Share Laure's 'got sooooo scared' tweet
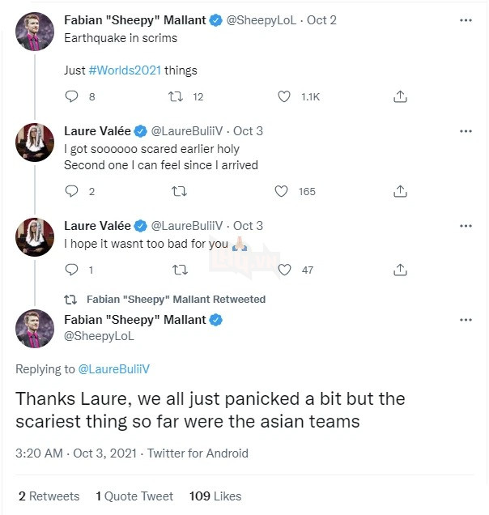 (399, 192)
